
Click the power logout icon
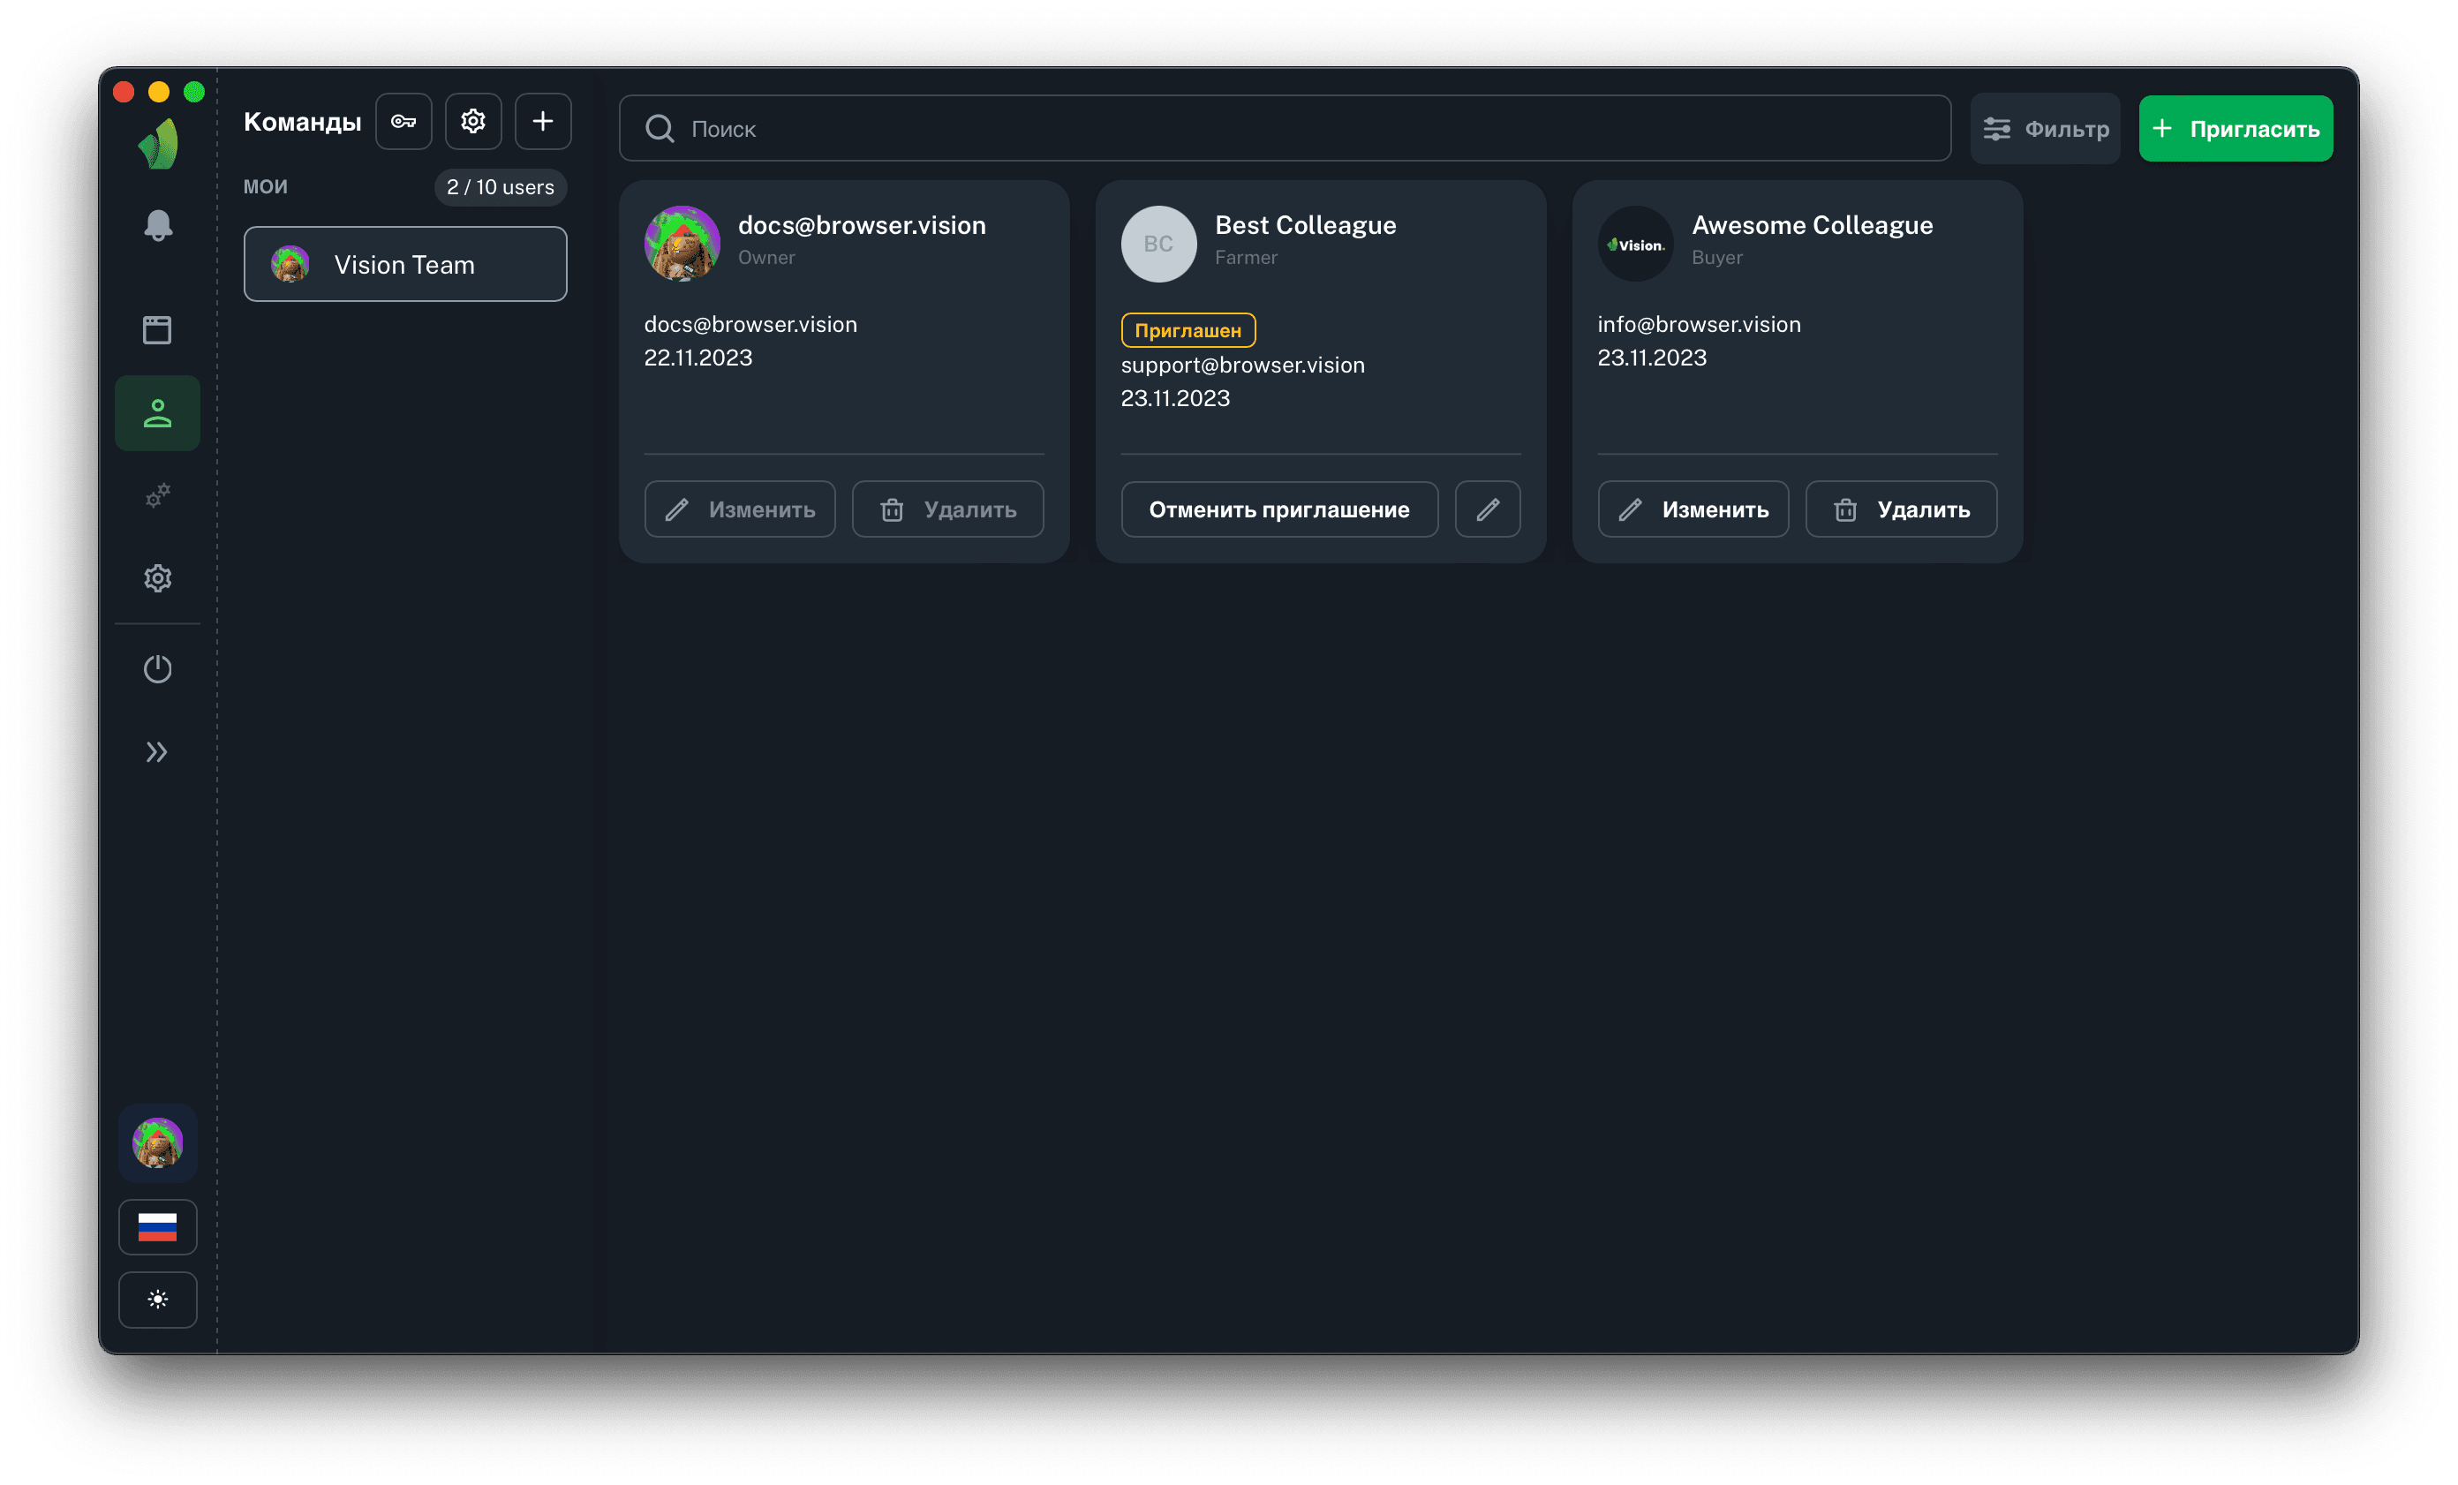click(158, 668)
